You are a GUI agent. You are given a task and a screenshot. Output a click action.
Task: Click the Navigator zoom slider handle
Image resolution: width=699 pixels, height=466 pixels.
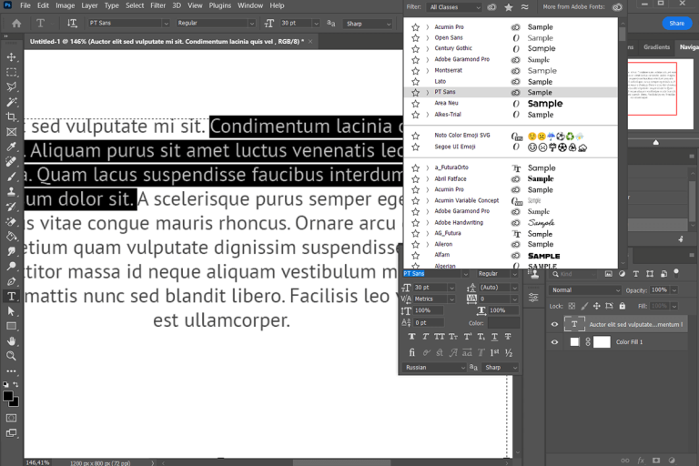[655, 142]
